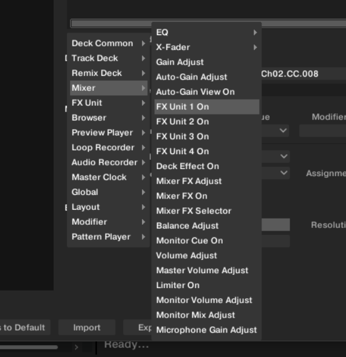
Task: Choose Auto-Gain View On
Action: [206, 91]
